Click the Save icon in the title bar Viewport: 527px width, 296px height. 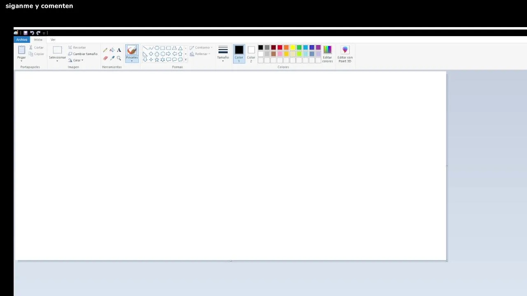click(26, 33)
